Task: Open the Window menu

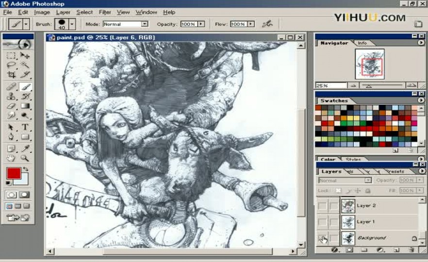Action: 147,12
